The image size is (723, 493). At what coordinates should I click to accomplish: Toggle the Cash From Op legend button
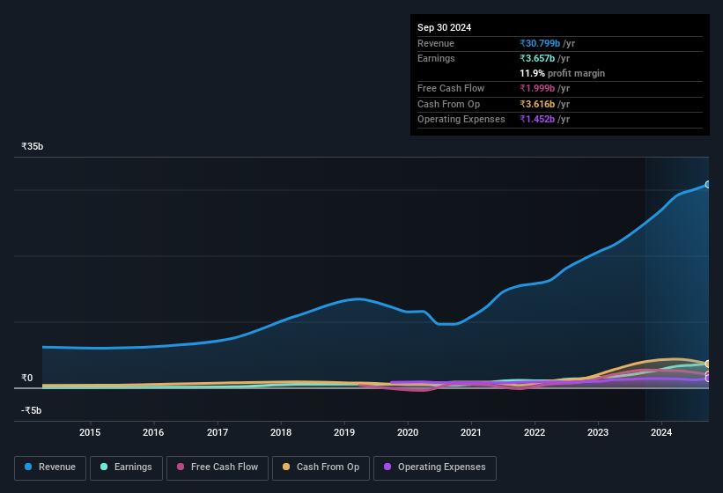click(321, 467)
